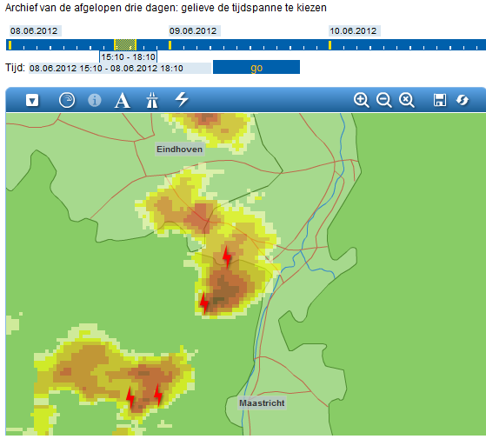Click the go button
The width and height of the screenshot is (486, 439).
click(x=256, y=67)
